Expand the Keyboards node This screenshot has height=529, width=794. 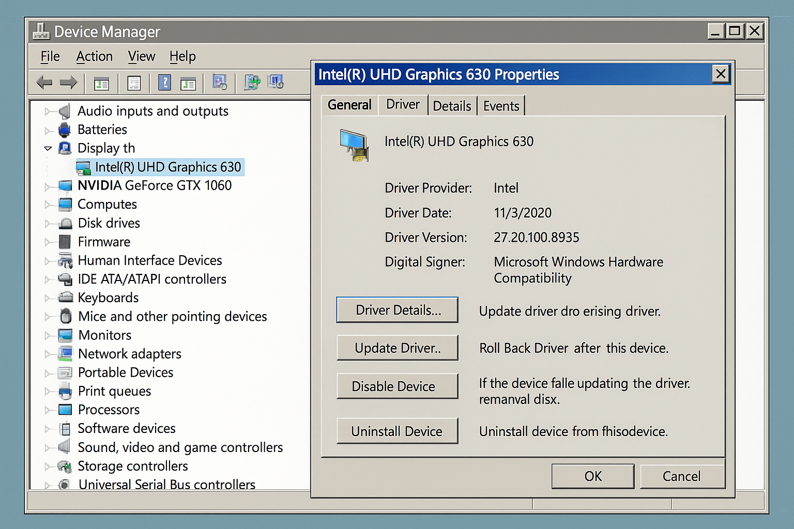pos(48,298)
